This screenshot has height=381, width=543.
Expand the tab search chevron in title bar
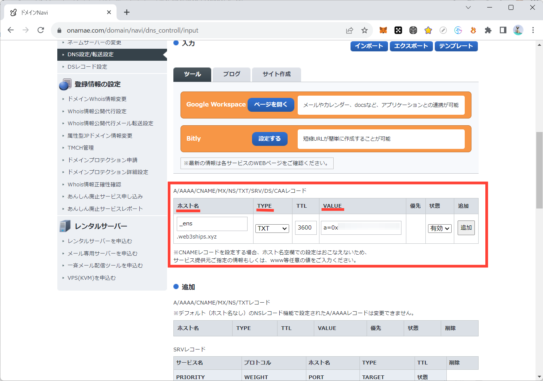468,7
